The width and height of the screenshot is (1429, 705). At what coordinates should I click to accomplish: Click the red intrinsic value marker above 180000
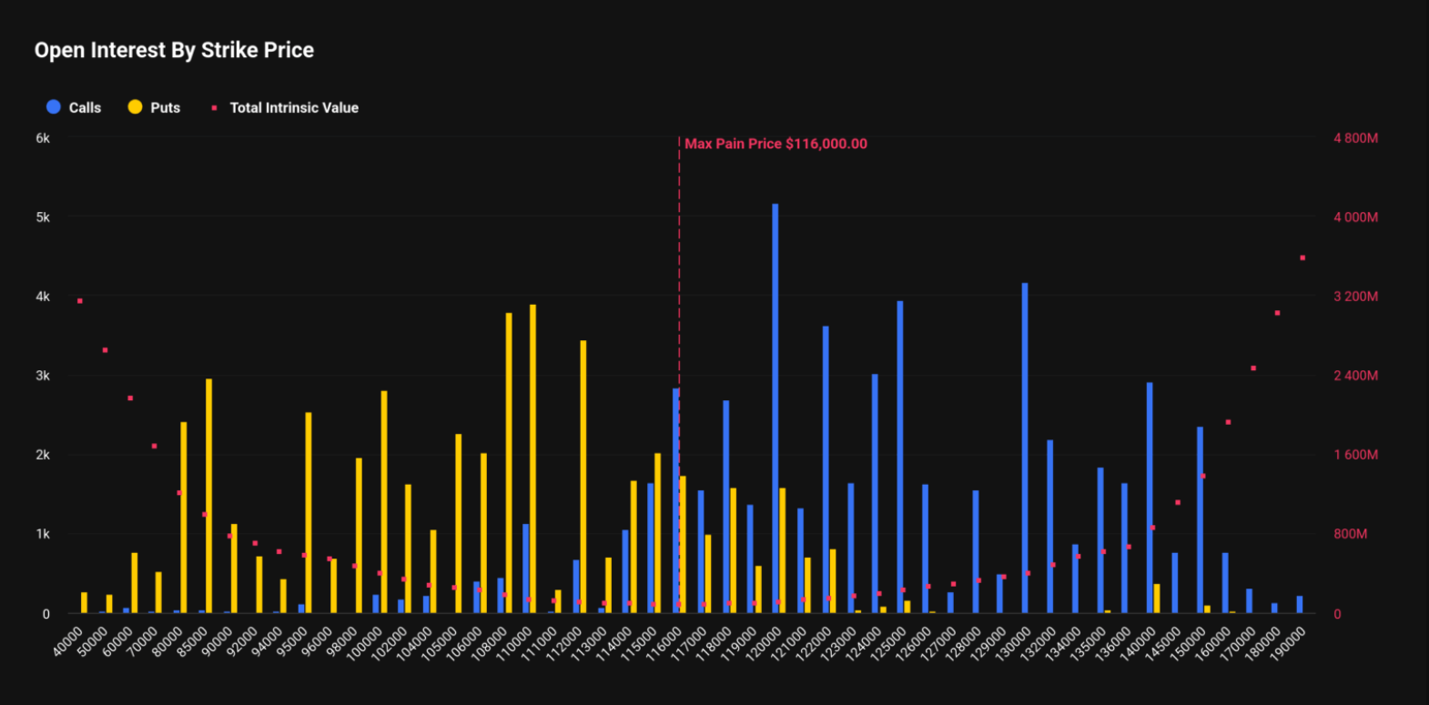(x=1277, y=313)
